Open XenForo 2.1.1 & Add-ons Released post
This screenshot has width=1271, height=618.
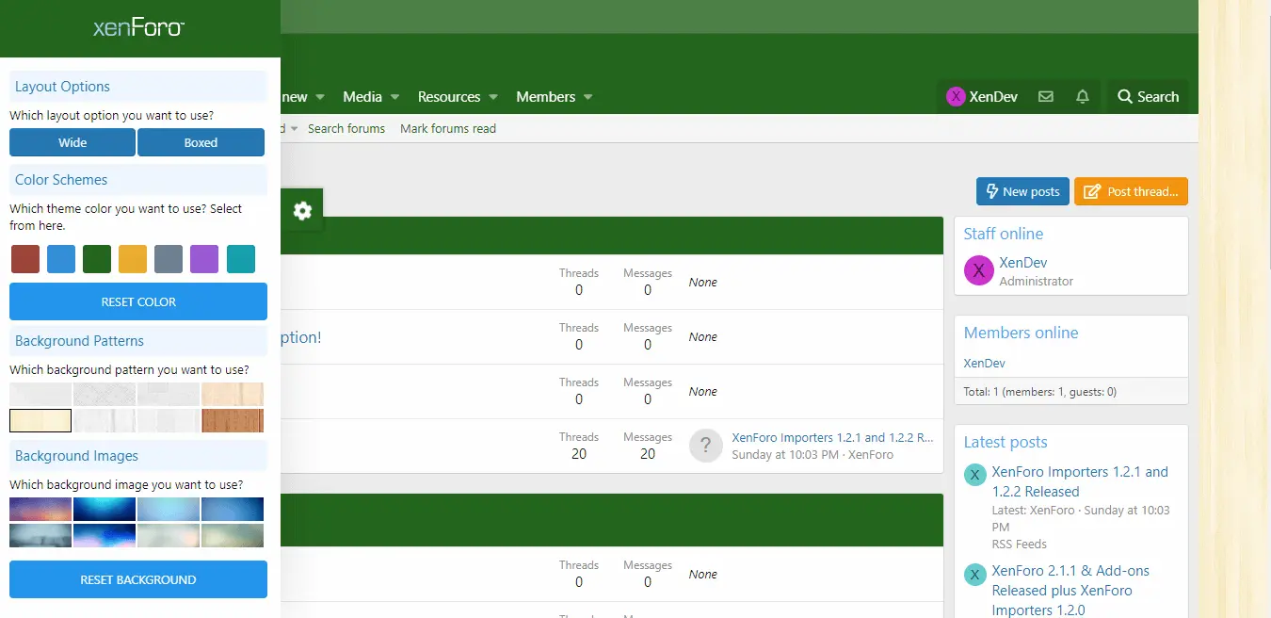click(x=1070, y=591)
